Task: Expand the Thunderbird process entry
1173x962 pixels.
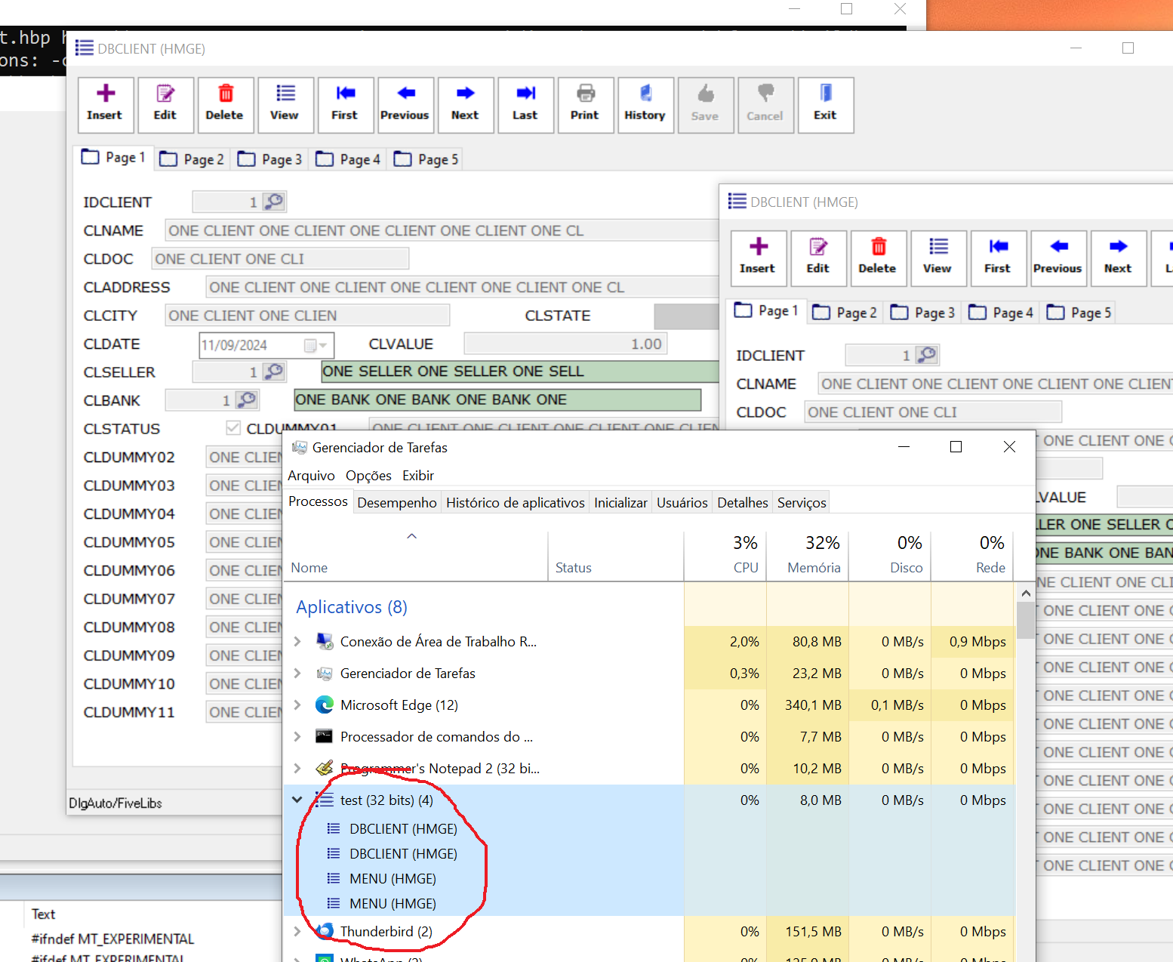Action: coord(297,931)
